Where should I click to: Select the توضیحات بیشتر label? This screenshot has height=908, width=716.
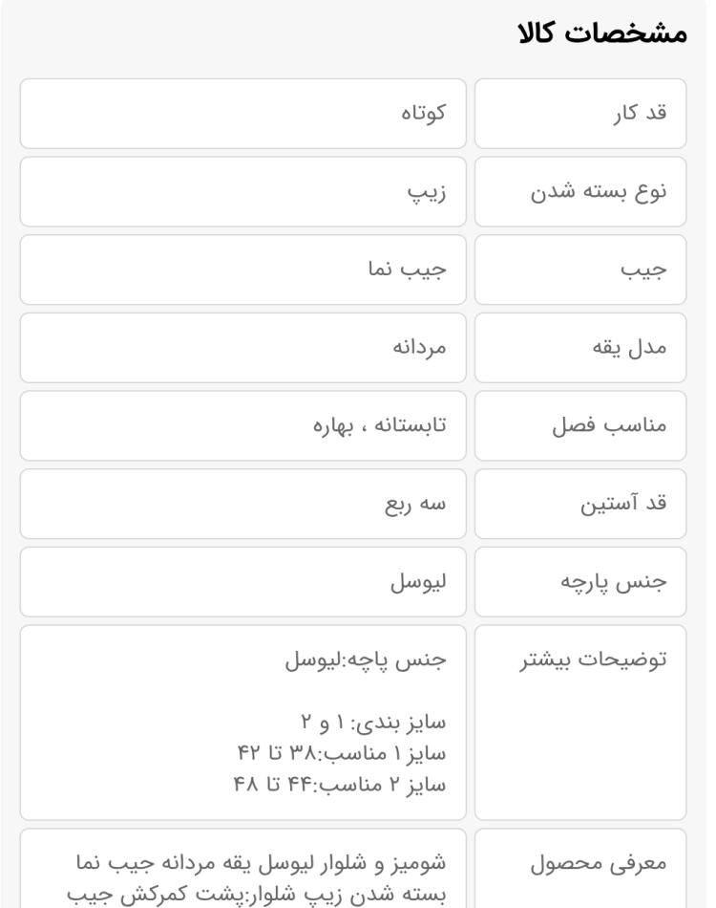593,660
